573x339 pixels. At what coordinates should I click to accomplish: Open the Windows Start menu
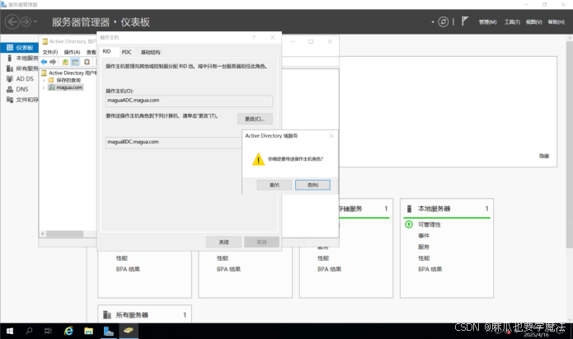[10, 331]
